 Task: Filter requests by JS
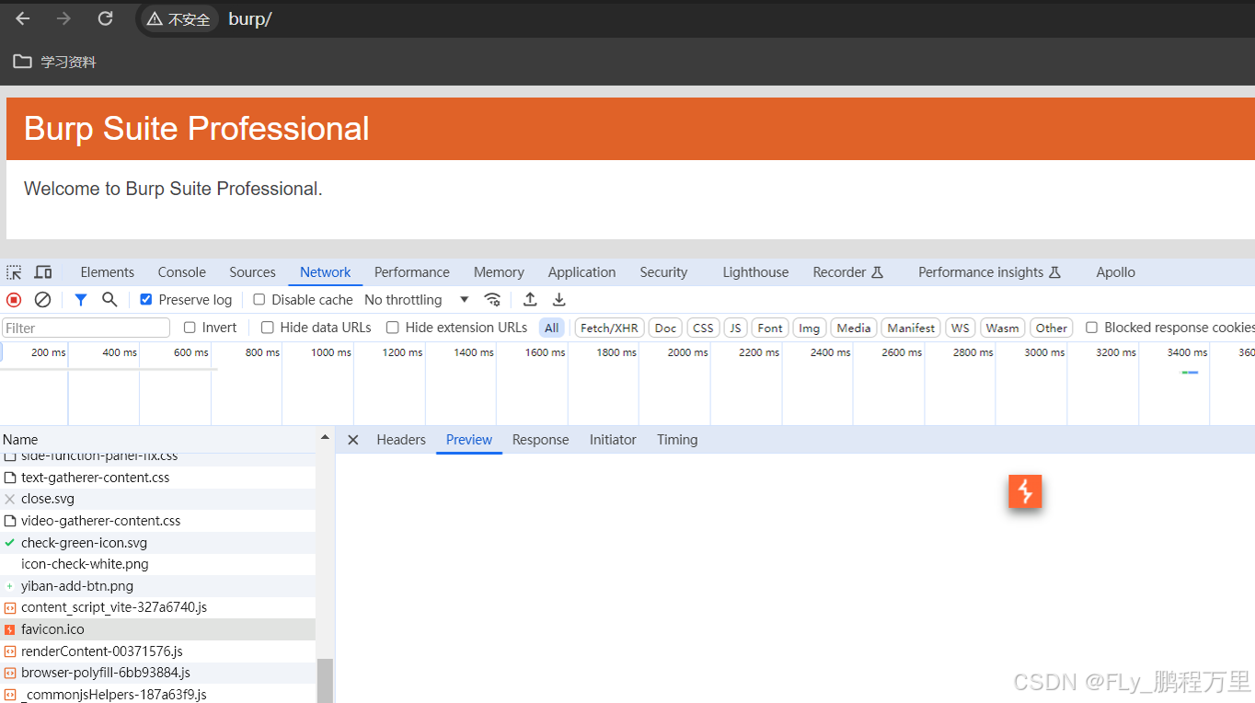pos(735,328)
